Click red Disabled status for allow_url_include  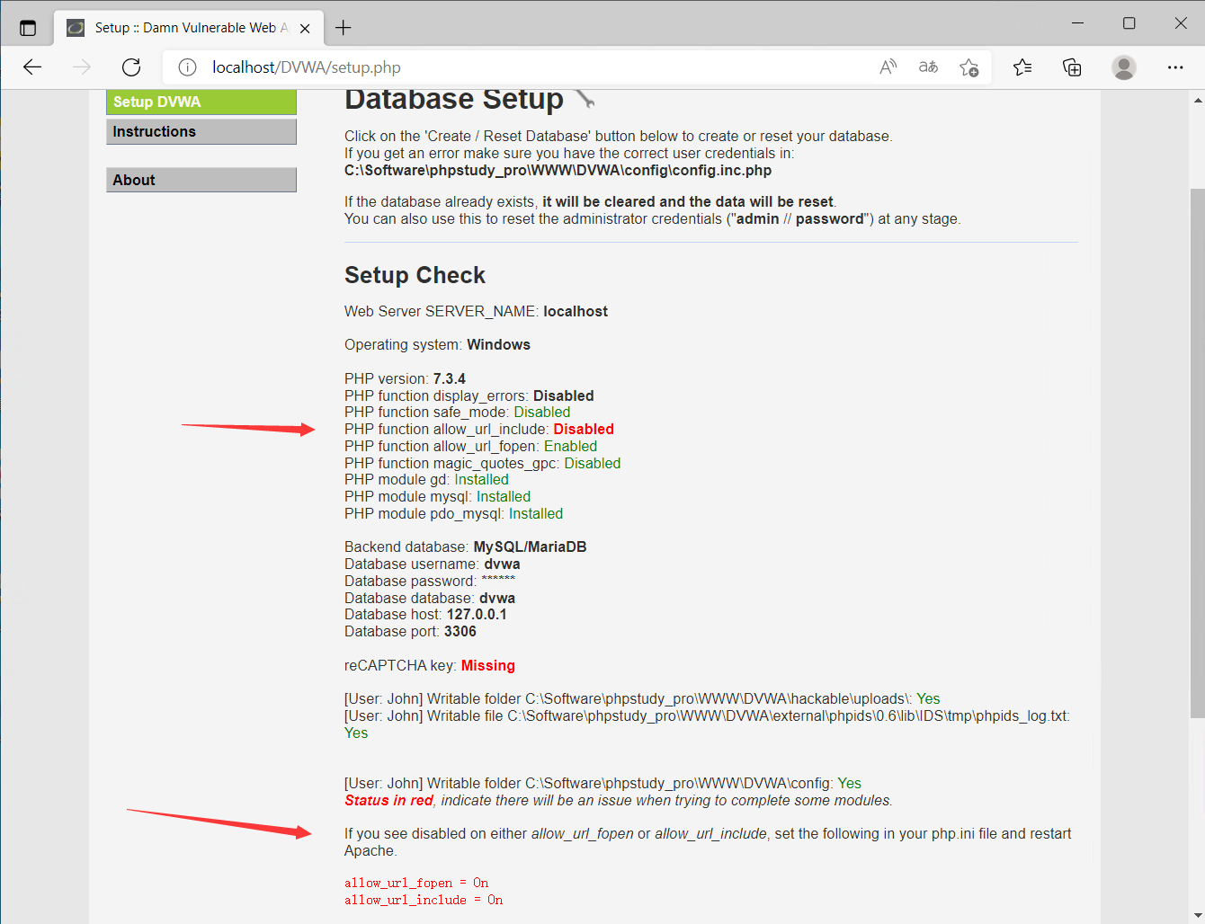coord(584,430)
